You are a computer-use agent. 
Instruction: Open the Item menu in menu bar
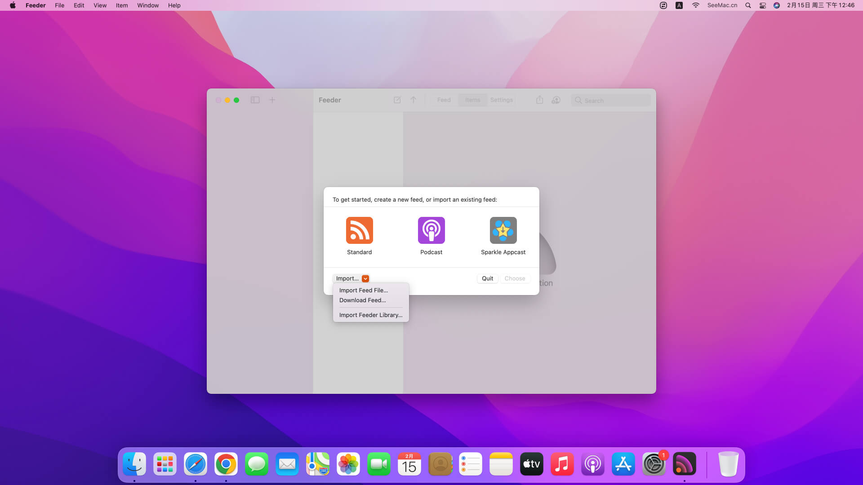(121, 5)
